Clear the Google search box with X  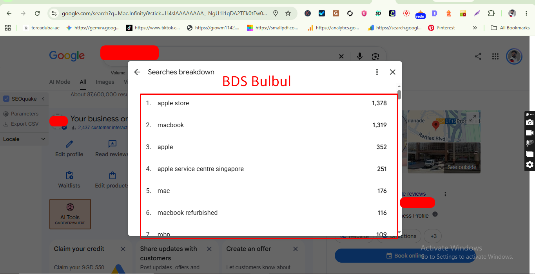tap(341, 56)
